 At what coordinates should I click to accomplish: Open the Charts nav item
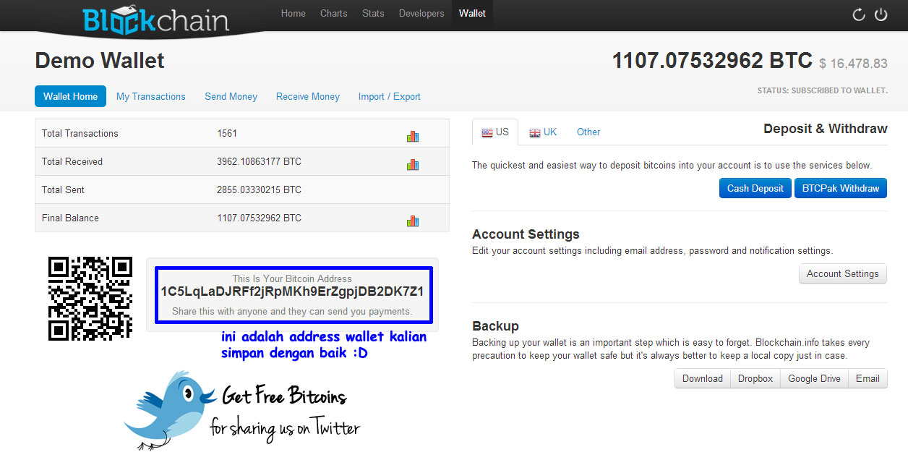tap(334, 13)
